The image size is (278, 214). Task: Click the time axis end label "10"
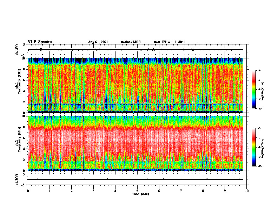click(247, 191)
